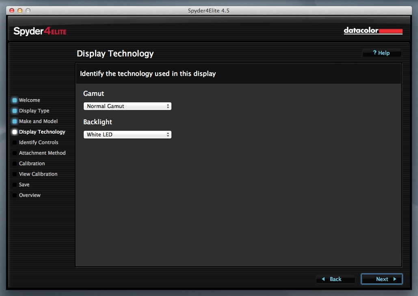Click the datacolor logo

[373, 31]
